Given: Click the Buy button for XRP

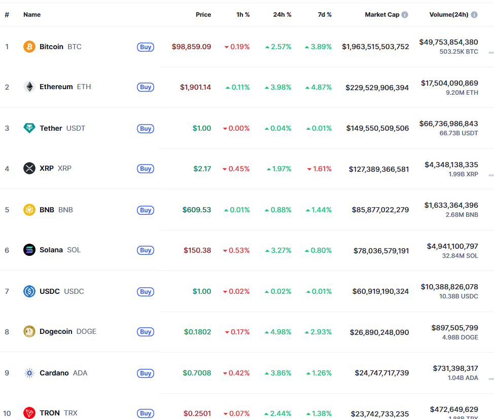Looking at the screenshot, I should (146, 169).
